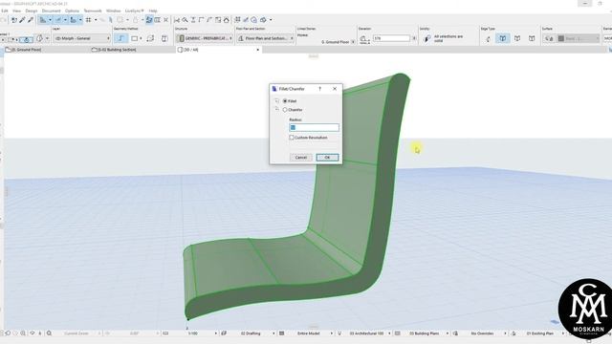The height and width of the screenshot is (344, 612).
Task: Open the Window menu
Action: [113, 11]
